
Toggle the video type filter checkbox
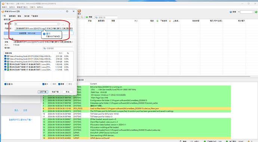coord(43,84)
